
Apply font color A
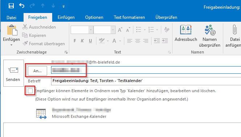click(x=114, y=41)
